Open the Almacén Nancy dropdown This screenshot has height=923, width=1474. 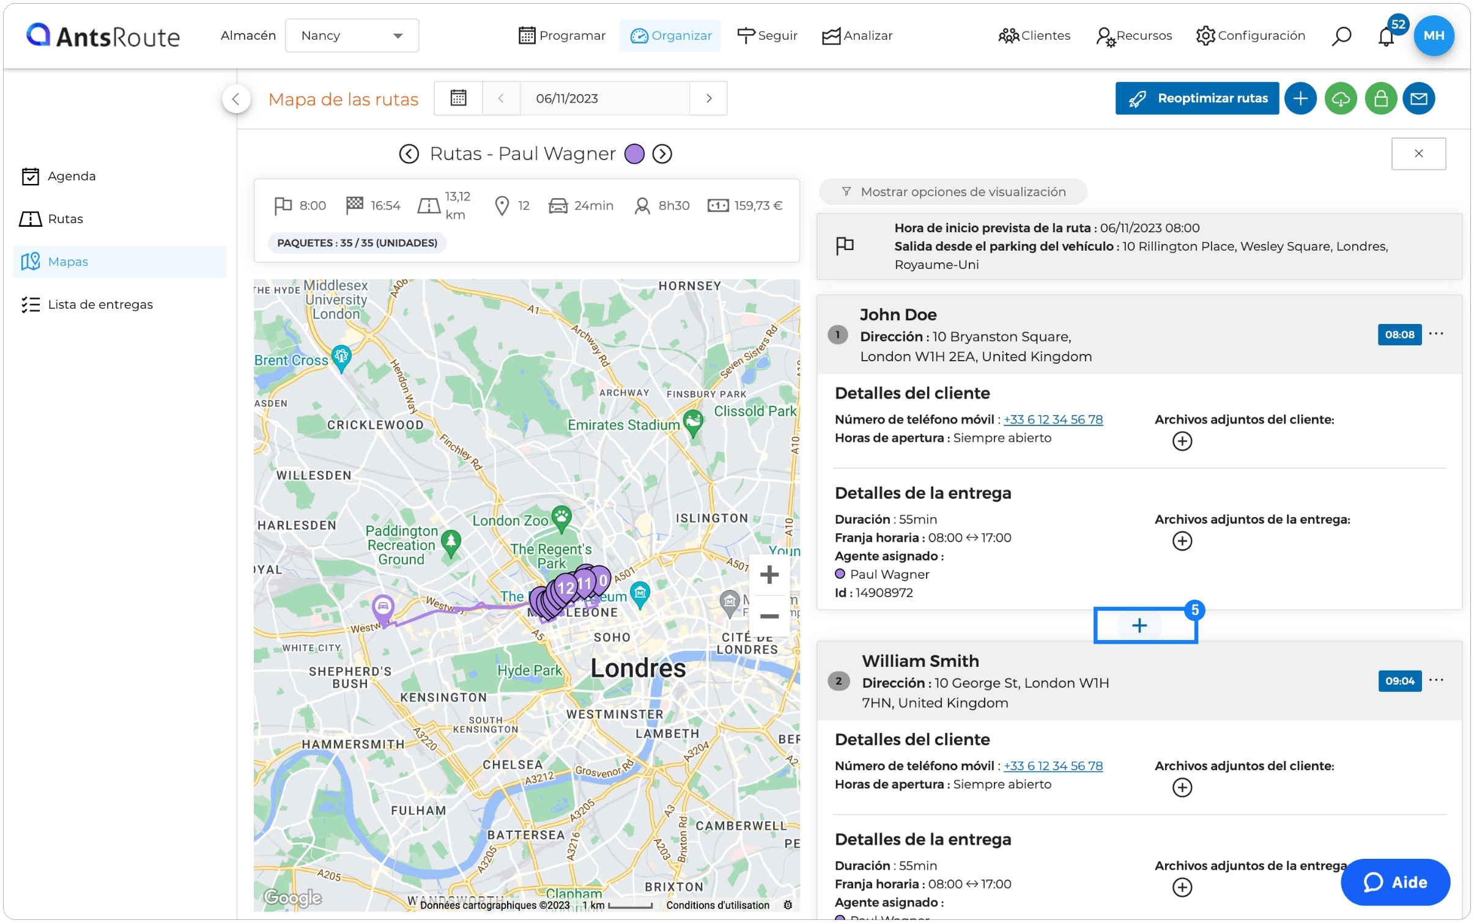click(352, 35)
